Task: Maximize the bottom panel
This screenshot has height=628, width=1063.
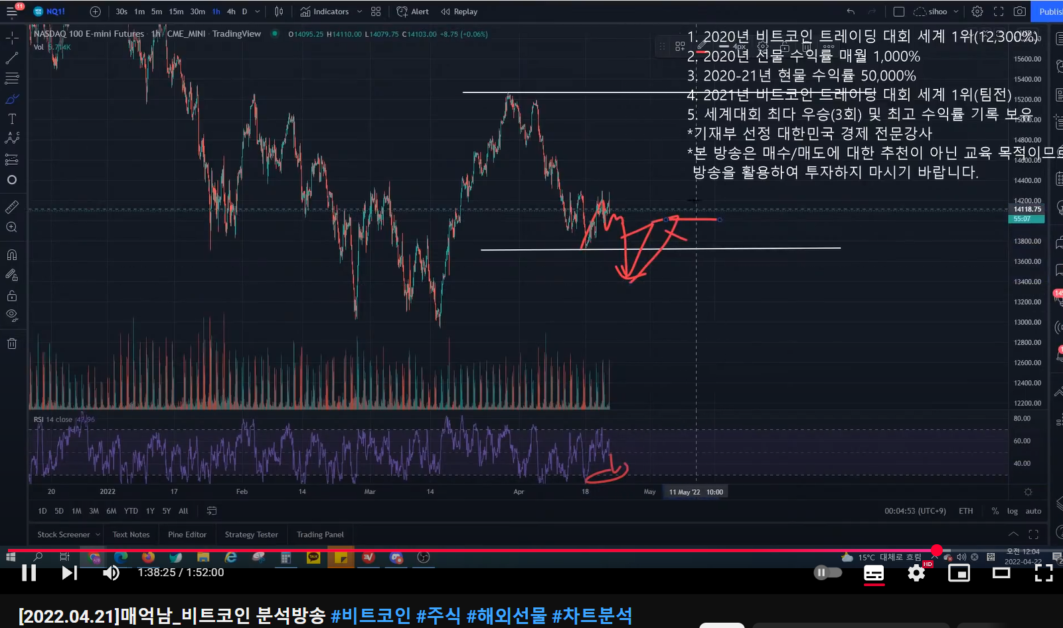Action: tap(1033, 534)
